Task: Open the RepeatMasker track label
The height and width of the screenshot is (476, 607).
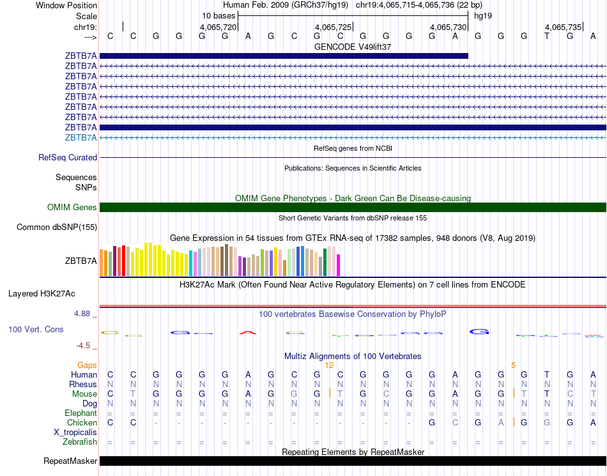Action: click(x=70, y=461)
